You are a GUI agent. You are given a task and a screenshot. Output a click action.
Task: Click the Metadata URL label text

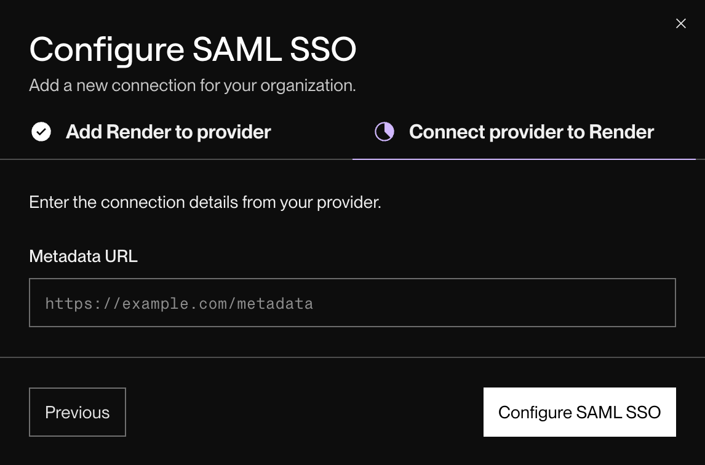pyautogui.click(x=83, y=256)
